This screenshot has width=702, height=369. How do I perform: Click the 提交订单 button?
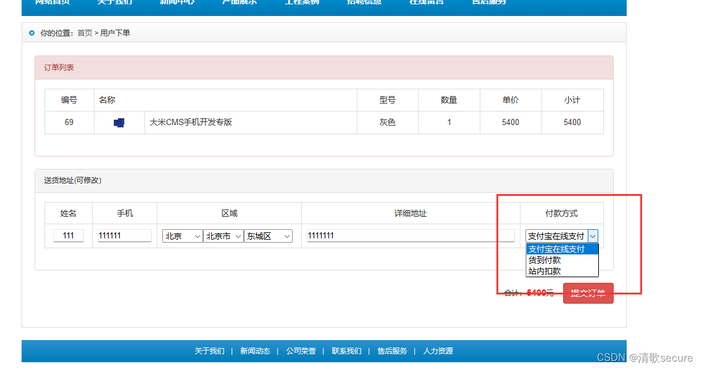[588, 293]
